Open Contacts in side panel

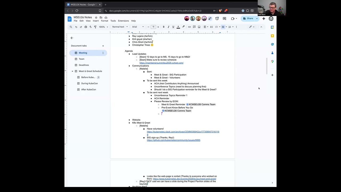pos(272,53)
